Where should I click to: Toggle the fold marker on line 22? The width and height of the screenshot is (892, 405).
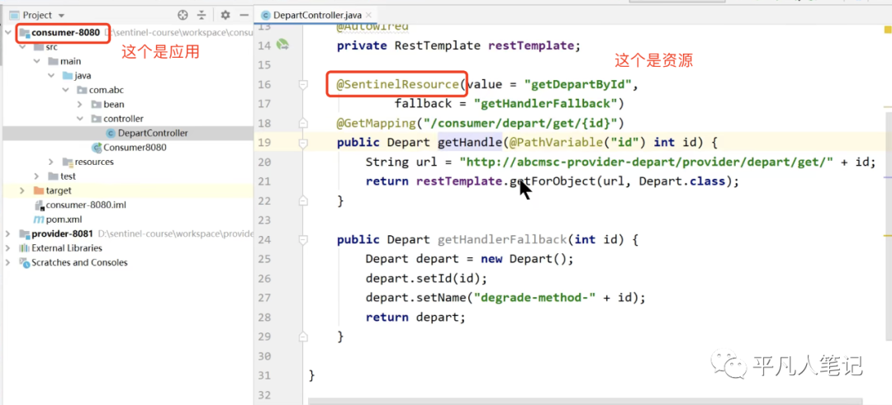(x=303, y=200)
